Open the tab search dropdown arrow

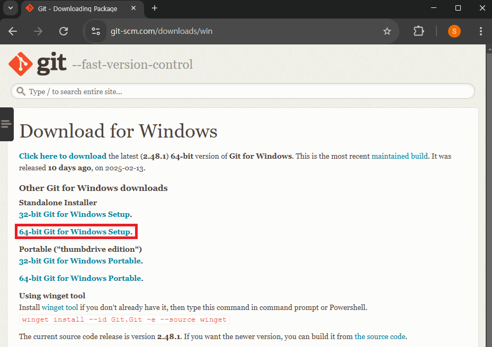[x=11, y=8]
